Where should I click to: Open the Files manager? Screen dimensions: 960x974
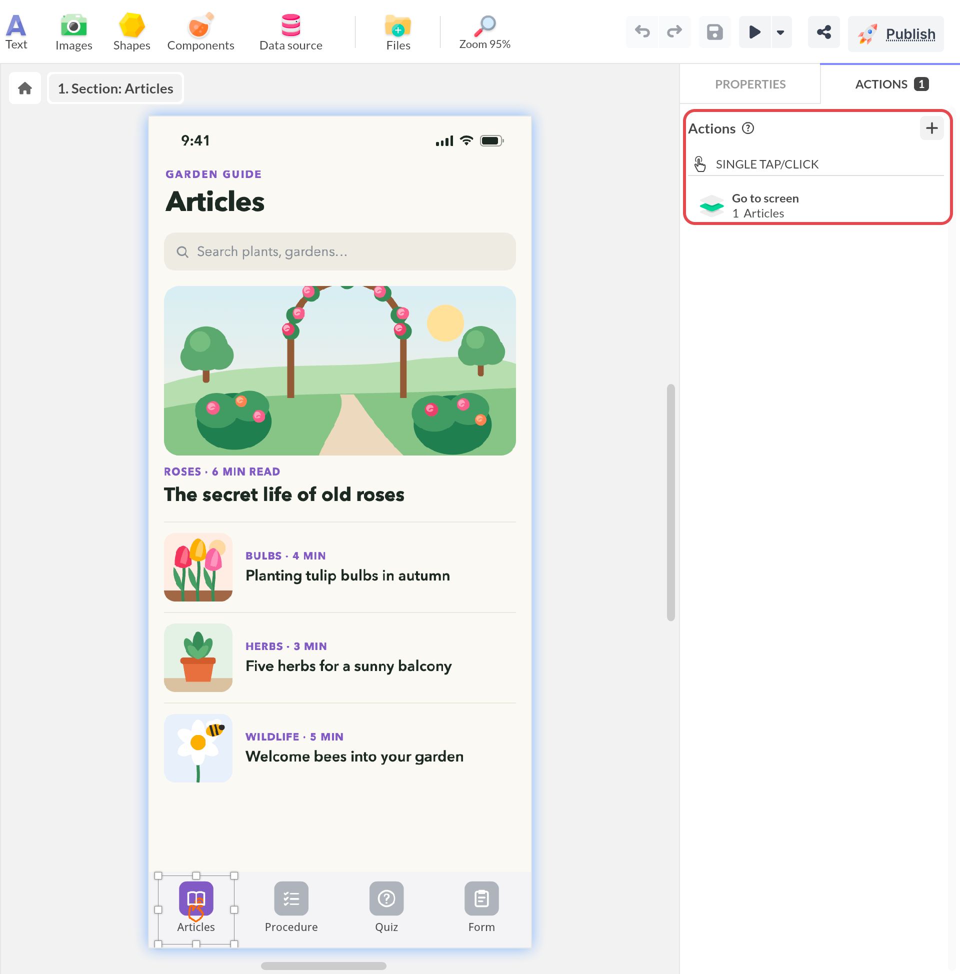click(398, 32)
